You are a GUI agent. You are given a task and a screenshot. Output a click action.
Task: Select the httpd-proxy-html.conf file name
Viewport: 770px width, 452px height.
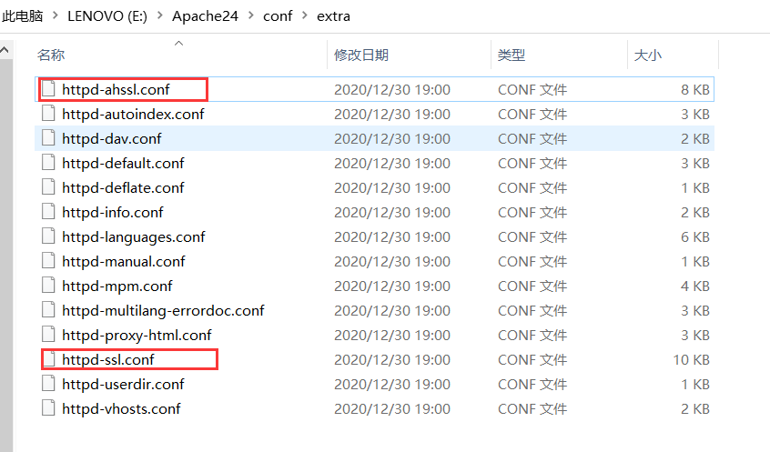coord(137,335)
